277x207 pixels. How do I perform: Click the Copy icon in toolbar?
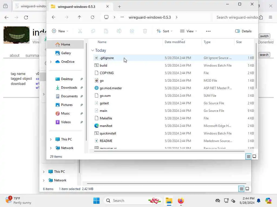click(93, 31)
